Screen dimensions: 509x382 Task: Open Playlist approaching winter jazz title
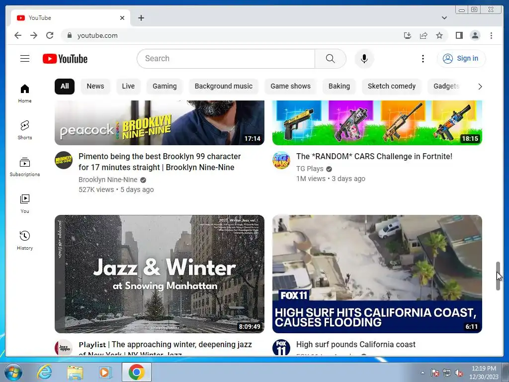(165, 348)
